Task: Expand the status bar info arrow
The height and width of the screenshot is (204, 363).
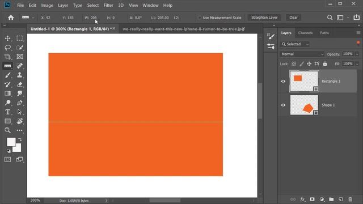Action: click(106, 201)
